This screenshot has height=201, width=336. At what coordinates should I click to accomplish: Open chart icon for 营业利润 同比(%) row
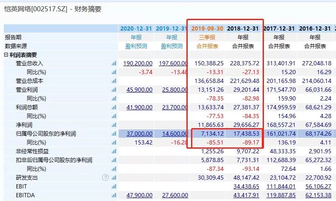pyautogui.click(x=114, y=98)
